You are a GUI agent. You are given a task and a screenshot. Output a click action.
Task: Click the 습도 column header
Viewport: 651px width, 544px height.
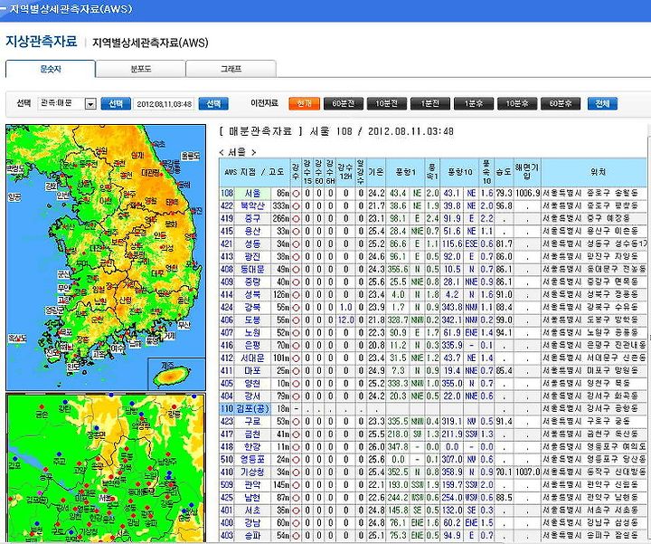coord(504,172)
